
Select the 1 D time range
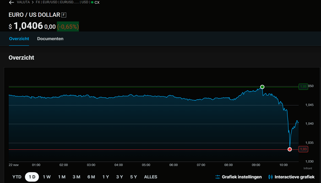tap(32, 177)
